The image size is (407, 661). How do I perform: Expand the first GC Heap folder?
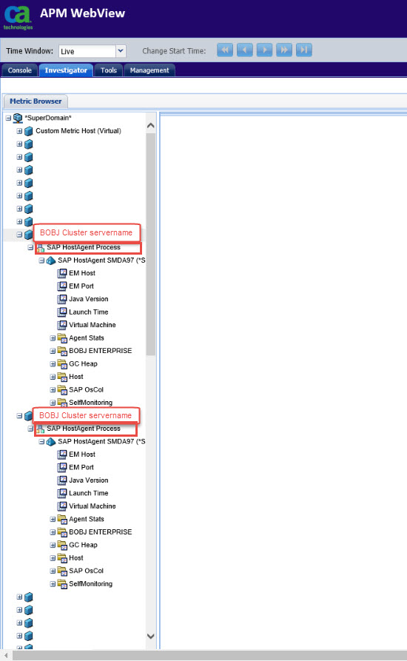[53, 363]
